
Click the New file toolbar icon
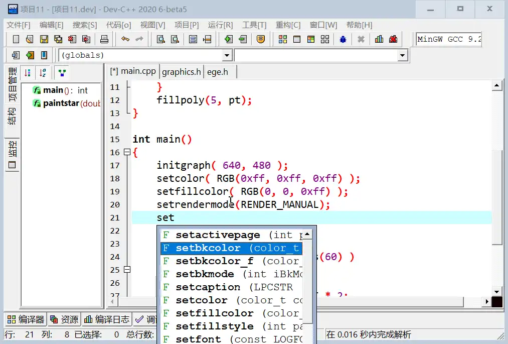click(x=16, y=39)
